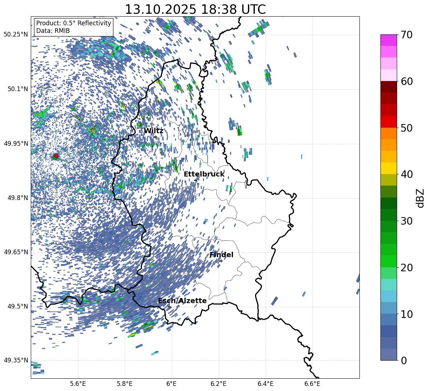429x391 pixels.
Task: Click the 30 dBZ colorbar label
Action: pos(407,221)
